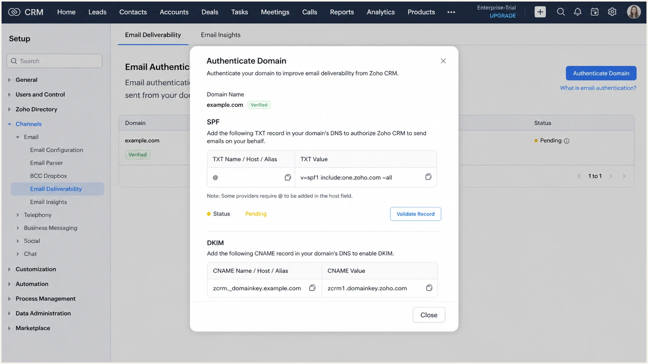Viewport: 648px width, 364px height.
Task: Show more modules via the ellipsis icon
Action: click(x=451, y=12)
